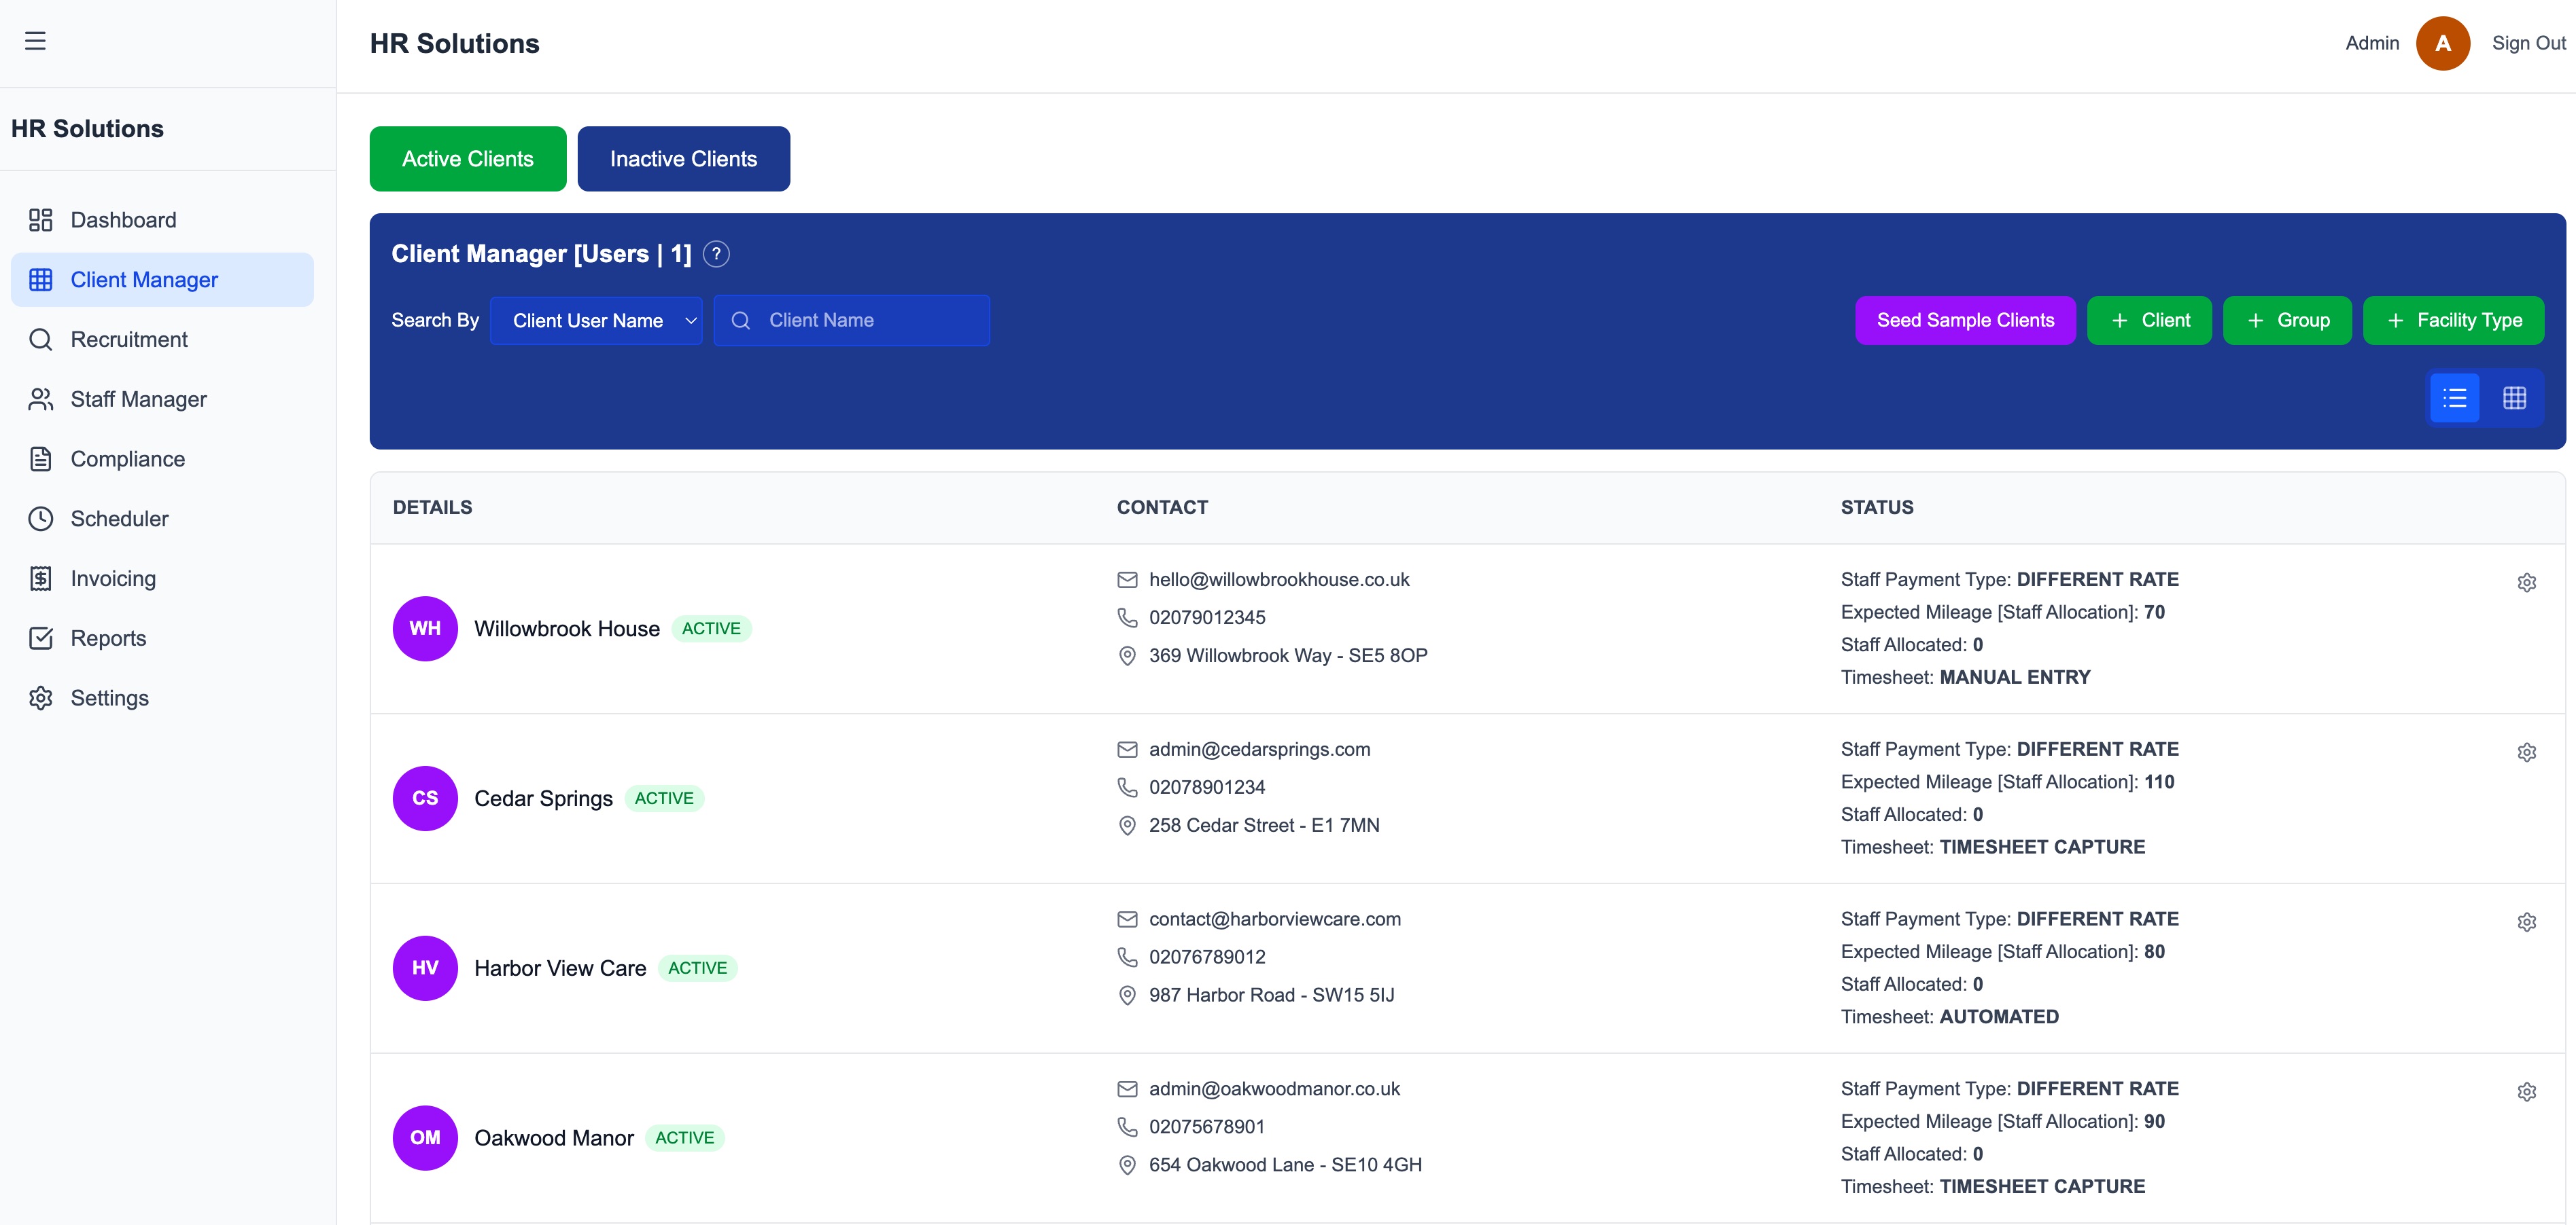Open settings gear for Cedar Springs row
2576x1225 pixels.
(x=2526, y=752)
